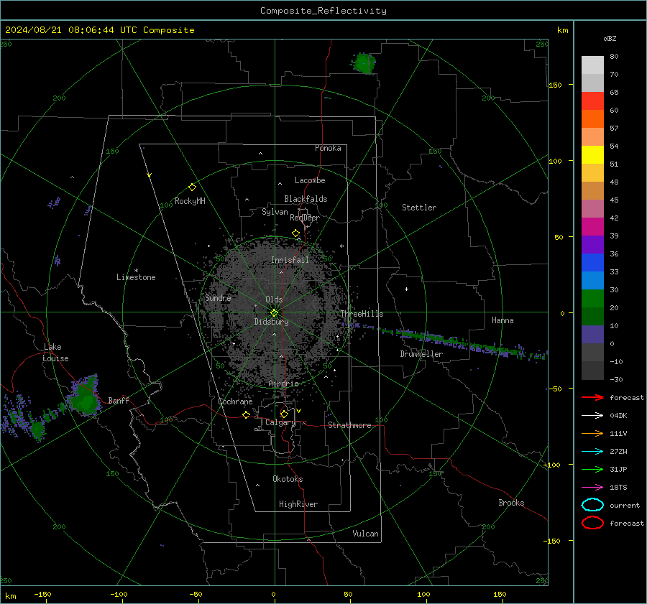Click the Vulcan label

coord(365,534)
